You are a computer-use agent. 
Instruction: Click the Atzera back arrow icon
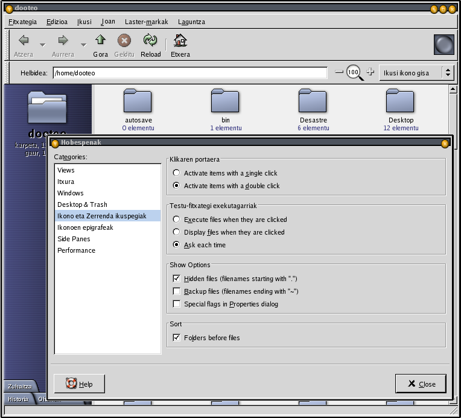[x=24, y=41]
